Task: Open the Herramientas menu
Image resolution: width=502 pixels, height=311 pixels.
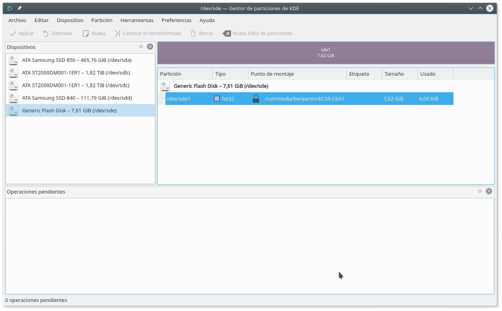Action: pyautogui.click(x=137, y=20)
